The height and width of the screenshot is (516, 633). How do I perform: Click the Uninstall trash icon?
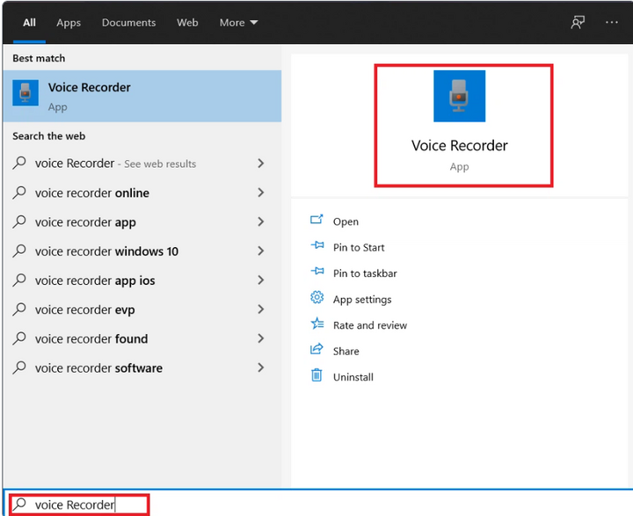(x=316, y=376)
